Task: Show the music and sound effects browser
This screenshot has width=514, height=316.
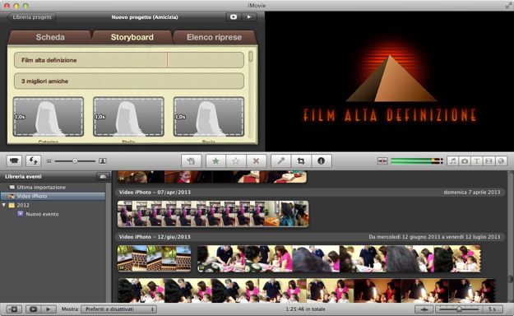Action: [x=452, y=161]
